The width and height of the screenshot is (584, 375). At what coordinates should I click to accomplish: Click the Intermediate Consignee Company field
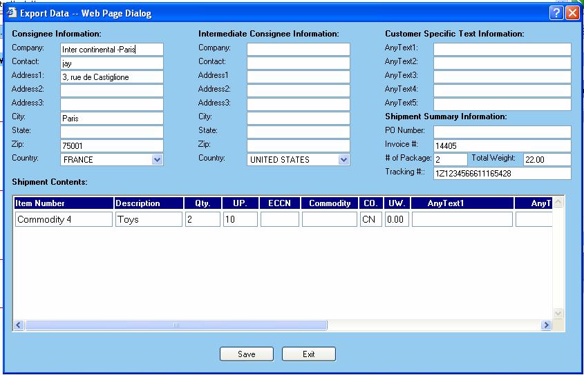pos(299,49)
